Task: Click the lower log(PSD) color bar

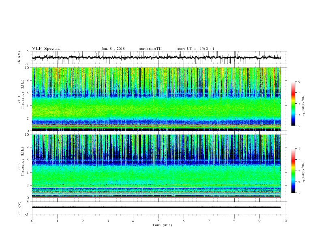Action: click(x=293, y=171)
